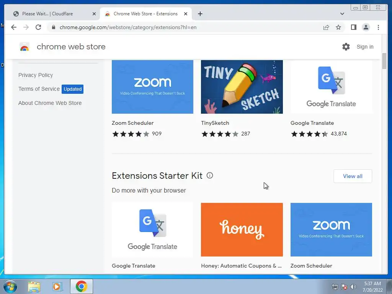
Task: Open a new tab with plus button
Action: tap(200, 14)
